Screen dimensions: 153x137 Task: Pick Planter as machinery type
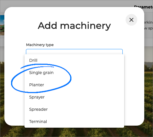coord(74,85)
